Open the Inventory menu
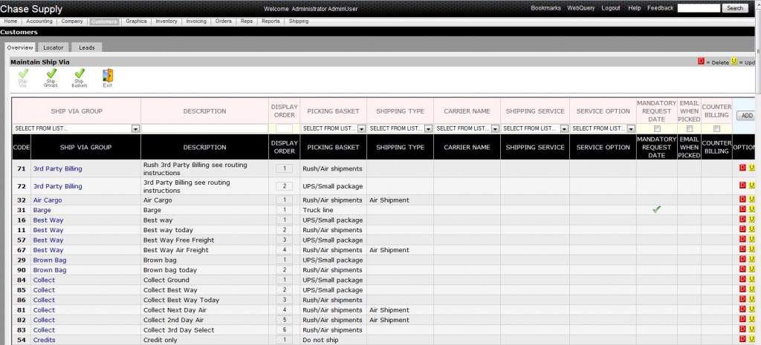The image size is (761, 345). pyautogui.click(x=166, y=22)
